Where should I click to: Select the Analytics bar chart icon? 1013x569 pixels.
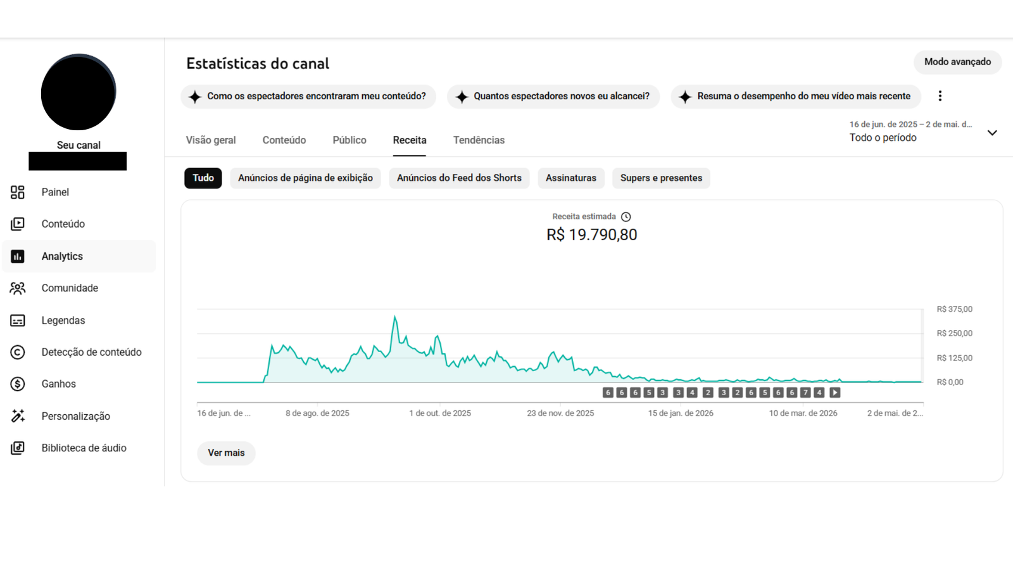[18, 256]
